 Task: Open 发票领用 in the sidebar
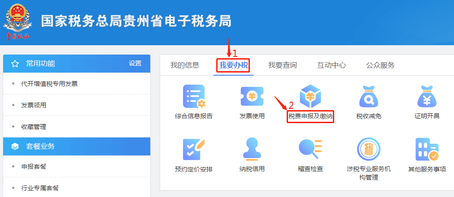point(34,105)
